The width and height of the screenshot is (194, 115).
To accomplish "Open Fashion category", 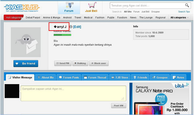I will point(100,18).
